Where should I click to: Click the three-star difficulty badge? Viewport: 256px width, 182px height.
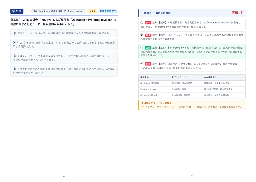coord(92,11)
